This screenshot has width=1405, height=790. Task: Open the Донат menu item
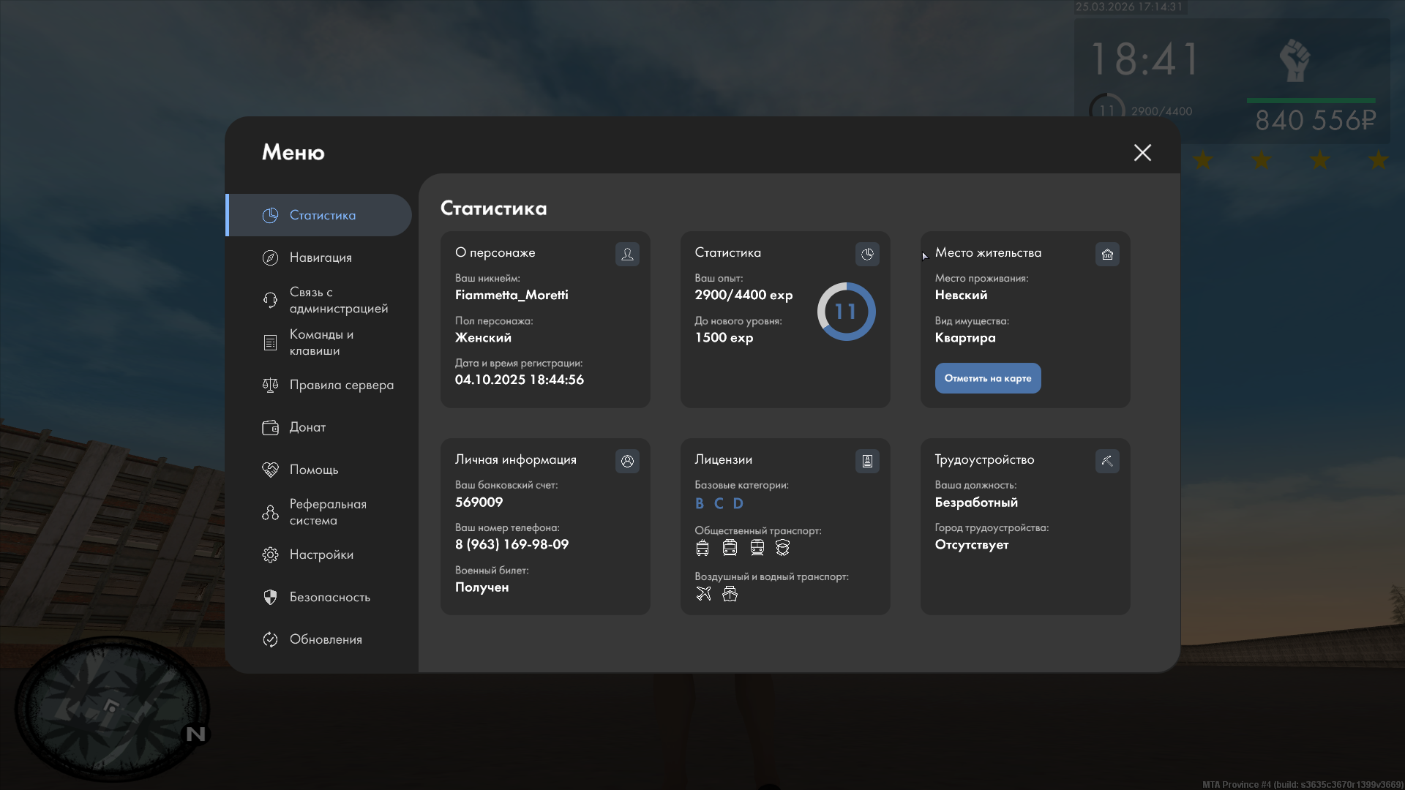[x=307, y=427]
